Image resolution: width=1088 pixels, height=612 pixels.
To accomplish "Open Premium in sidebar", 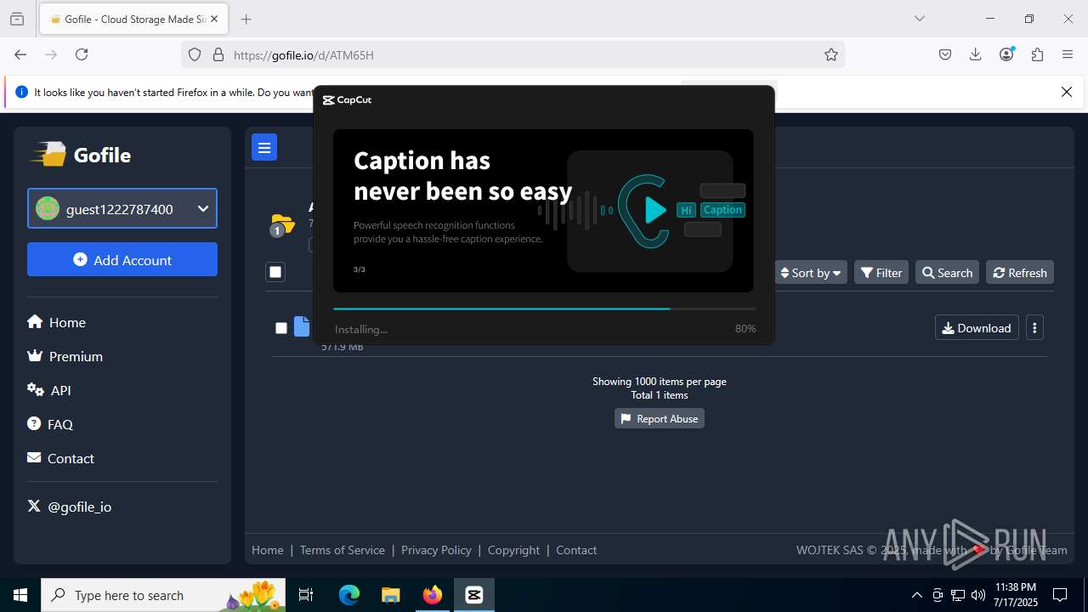I will click(65, 356).
